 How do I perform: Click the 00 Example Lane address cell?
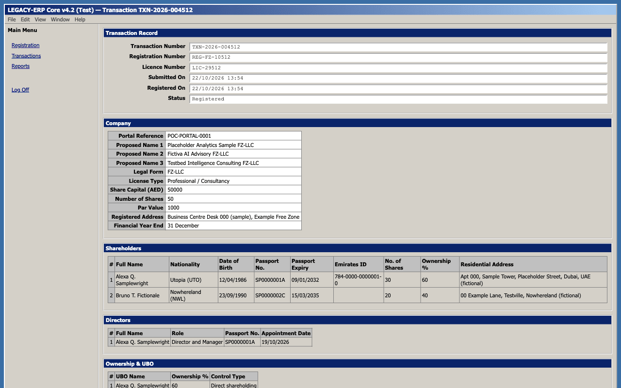tap(533, 295)
